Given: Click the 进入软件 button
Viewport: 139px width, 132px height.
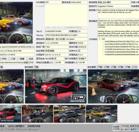Looking at the screenshot, I should (x=125, y=129).
